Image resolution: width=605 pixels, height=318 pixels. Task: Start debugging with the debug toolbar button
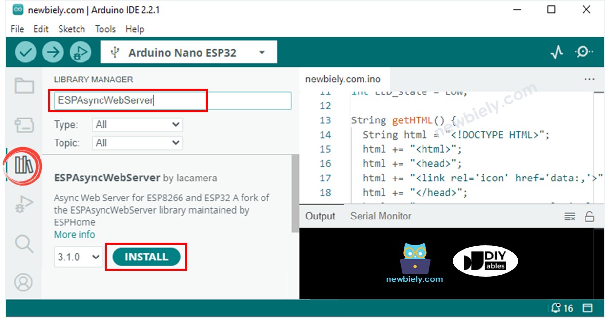pos(81,52)
